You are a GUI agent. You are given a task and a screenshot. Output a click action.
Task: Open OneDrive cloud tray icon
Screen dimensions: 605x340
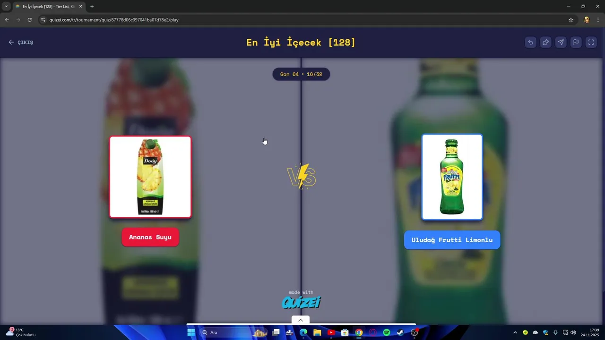[536, 332]
